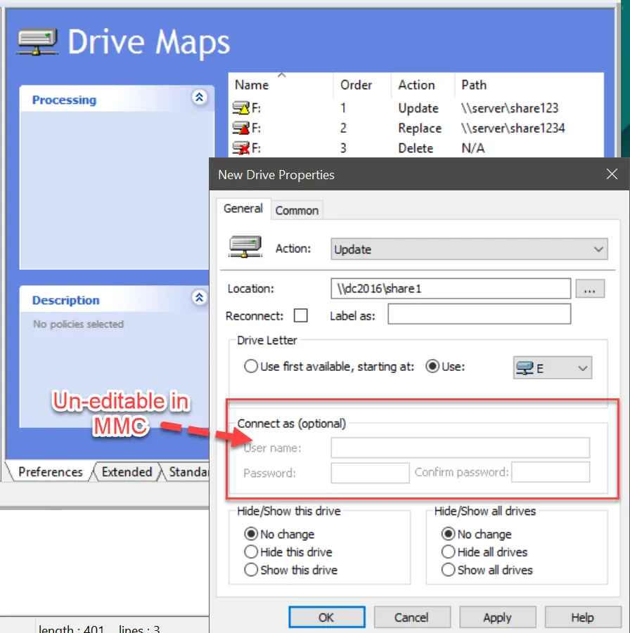The height and width of the screenshot is (633, 630).
Task: Select Use first available radio button
Action: point(251,366)
